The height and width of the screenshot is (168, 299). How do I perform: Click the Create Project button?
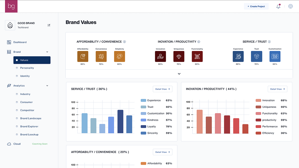[256, 6]
